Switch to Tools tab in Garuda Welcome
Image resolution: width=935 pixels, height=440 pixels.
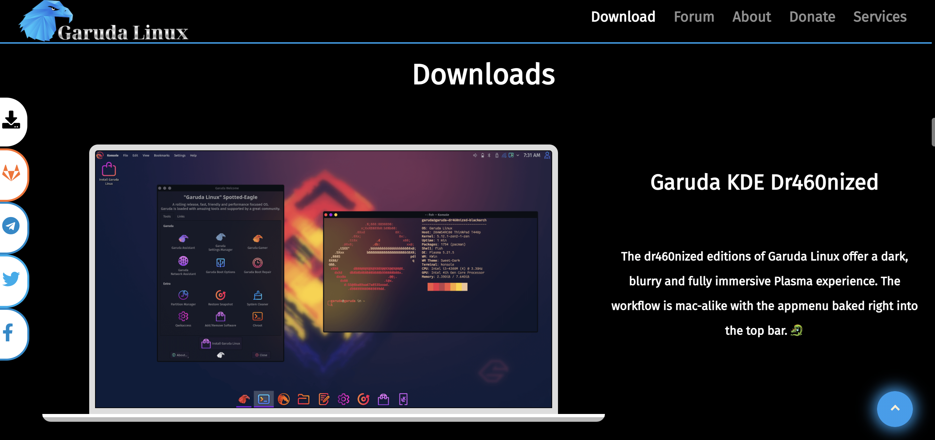pyautogui.click(x=167, y=216)
